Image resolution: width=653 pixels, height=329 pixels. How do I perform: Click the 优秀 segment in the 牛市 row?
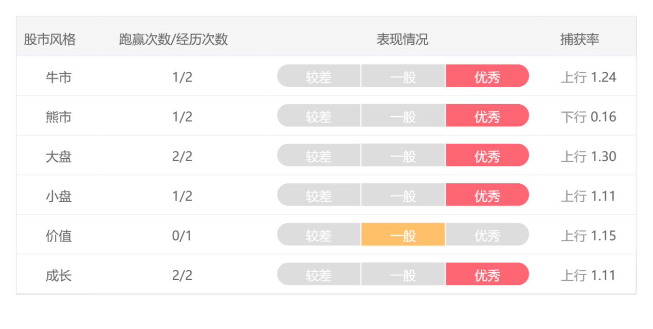[x=487, y=76]
